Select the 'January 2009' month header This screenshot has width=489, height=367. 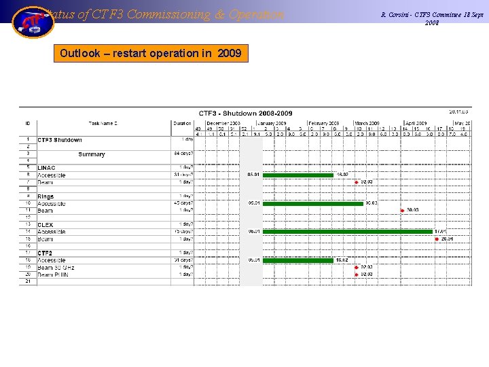pyautogui.click(x=272, y=123)
